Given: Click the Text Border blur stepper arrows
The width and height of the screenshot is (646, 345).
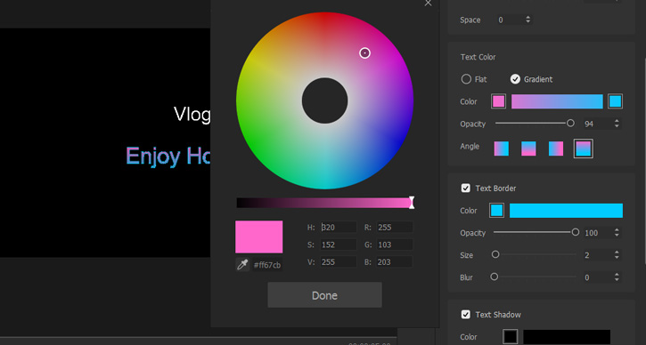Looking at the screenshot, I should 617,277.
